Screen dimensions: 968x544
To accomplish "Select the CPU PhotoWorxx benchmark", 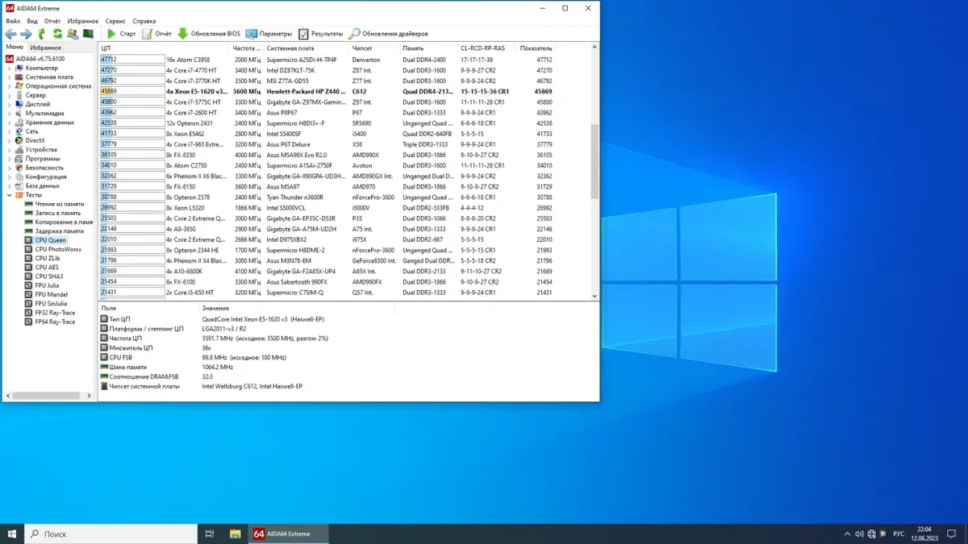I will pyautogui.click(x=57, y=249).
